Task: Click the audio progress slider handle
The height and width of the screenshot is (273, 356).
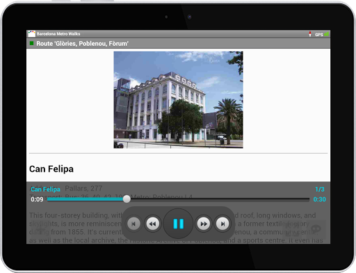Action: [127, 199]
